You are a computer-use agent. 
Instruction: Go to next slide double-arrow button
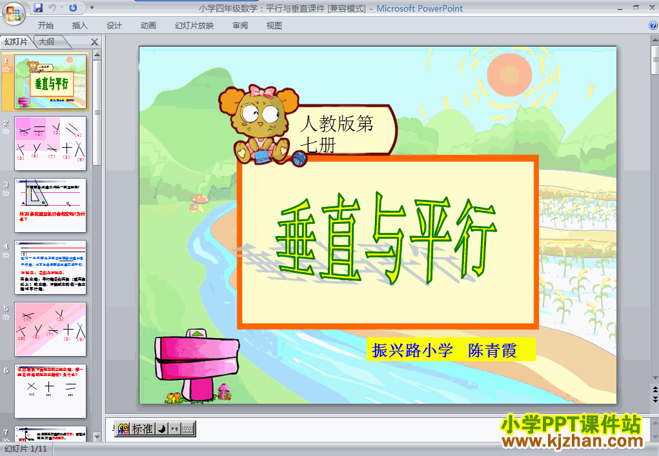[654, 399]
